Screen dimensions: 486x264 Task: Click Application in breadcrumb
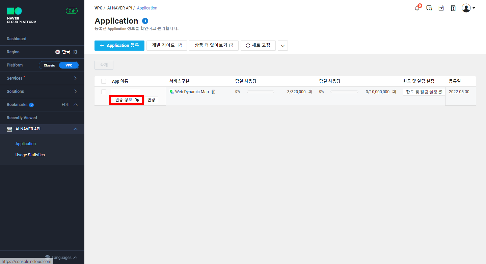coord(147,8)
